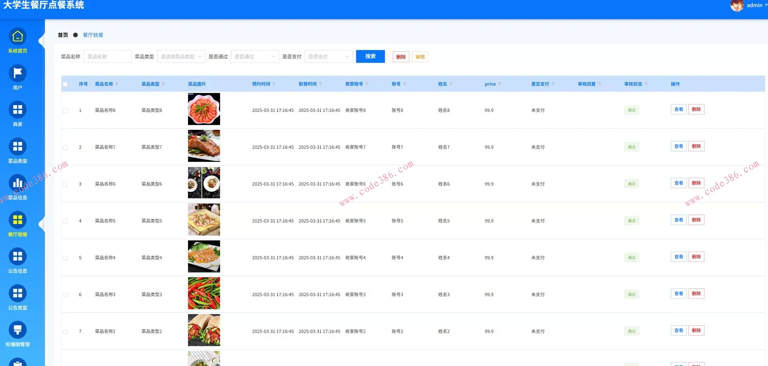
Task: Sort by 姓名 column arrows
Action: click(x=451, y=84)
